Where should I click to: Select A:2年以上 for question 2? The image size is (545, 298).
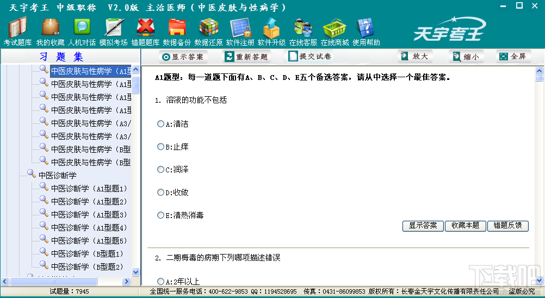(160, 281)
